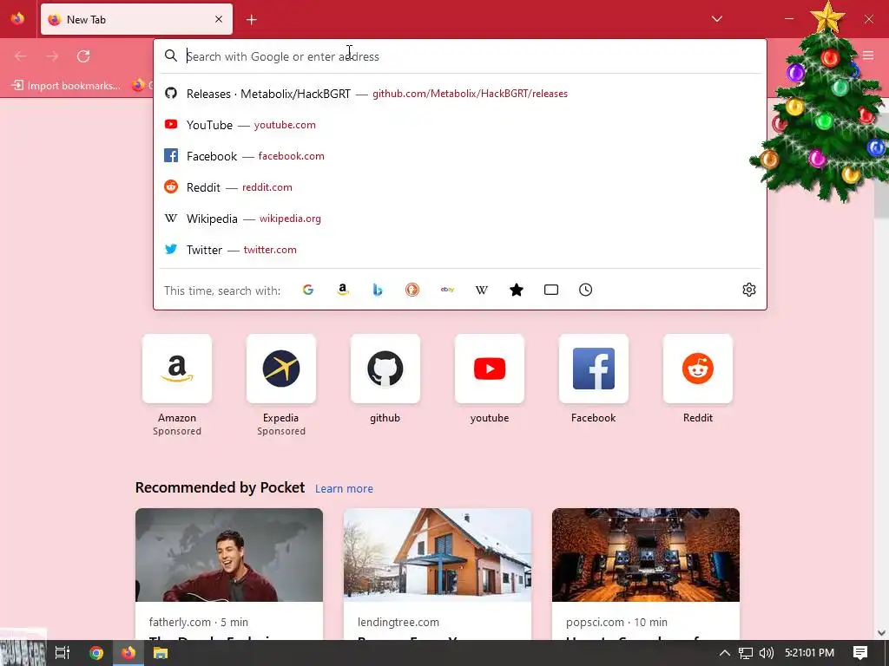The height and width of the screenshot is (666, 889).
Task: Show hidden system tray icons
Action: pyautogui.click(x=725, y=653)
